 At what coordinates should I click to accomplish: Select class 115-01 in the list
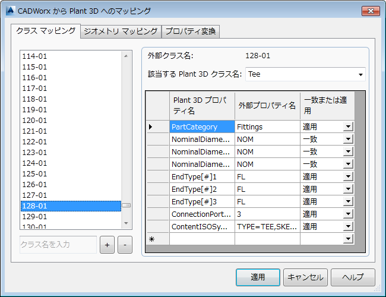point(71,67)
